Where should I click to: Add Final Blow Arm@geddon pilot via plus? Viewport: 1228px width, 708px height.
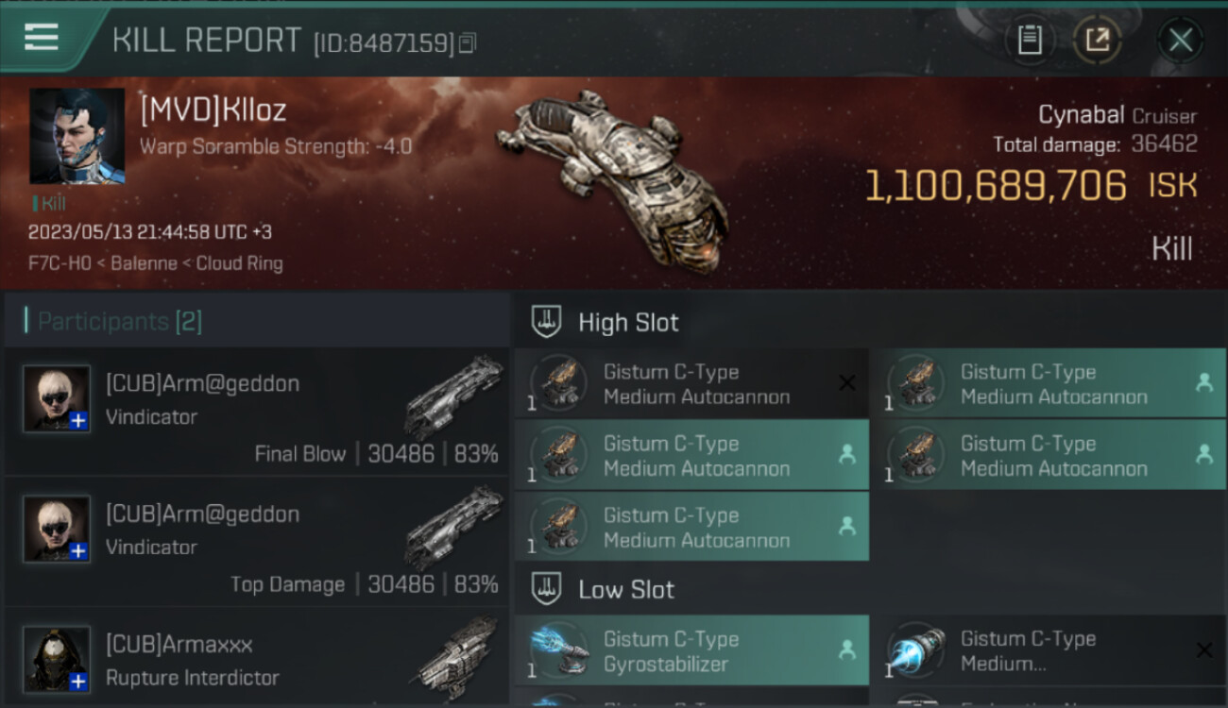coord(78,420)
